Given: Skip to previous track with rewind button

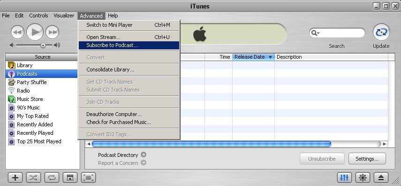Looking at the screenshot, I should (18, 32).
